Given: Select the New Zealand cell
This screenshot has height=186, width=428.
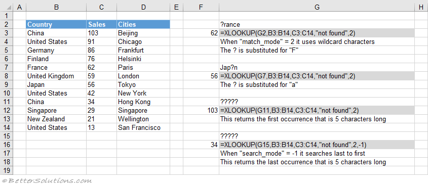Looking at the screenshot, I should (x=56, y=119).
